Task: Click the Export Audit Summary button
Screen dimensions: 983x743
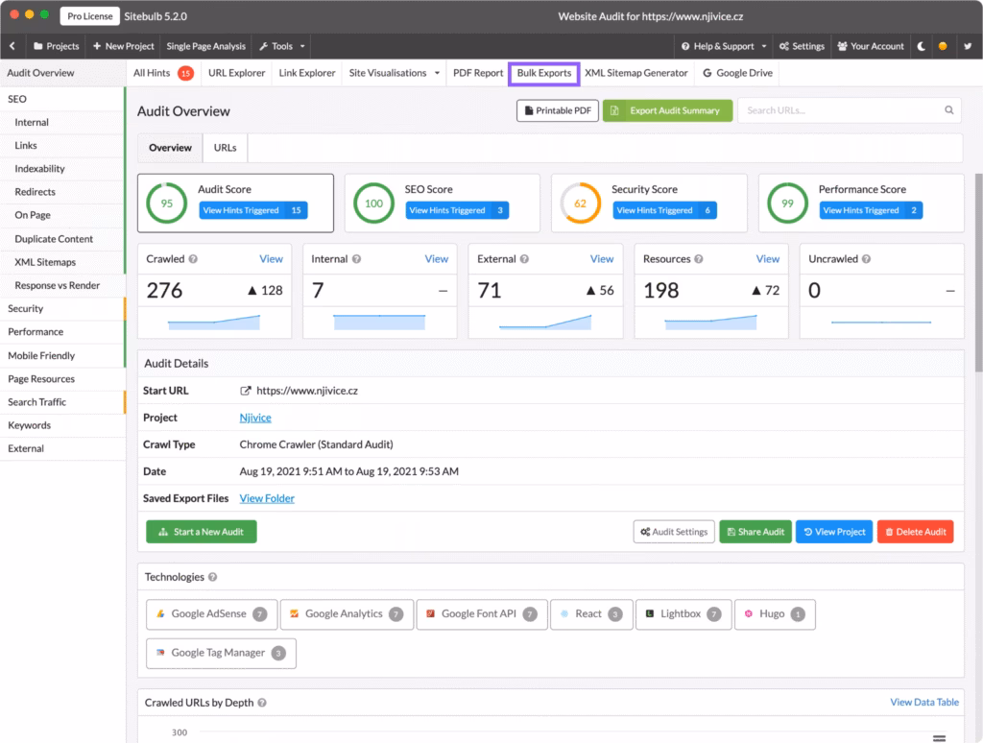Action: (667, 109)
